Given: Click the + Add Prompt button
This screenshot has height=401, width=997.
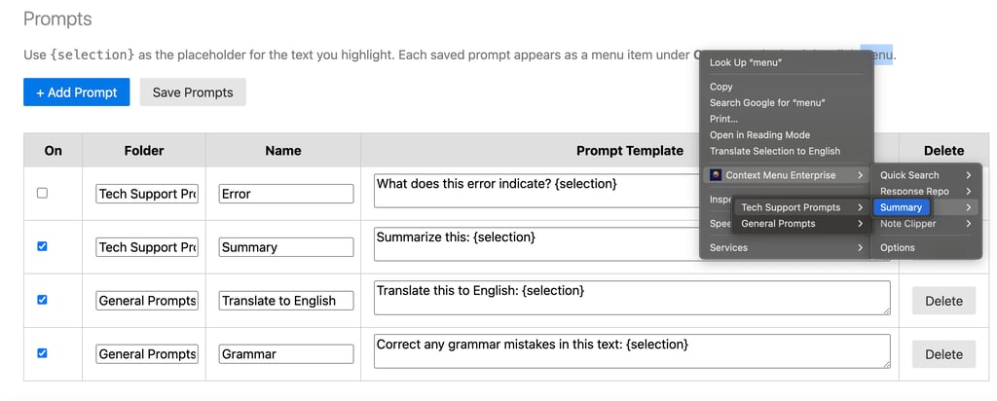Looking at the screenshot, I should 76,92.
